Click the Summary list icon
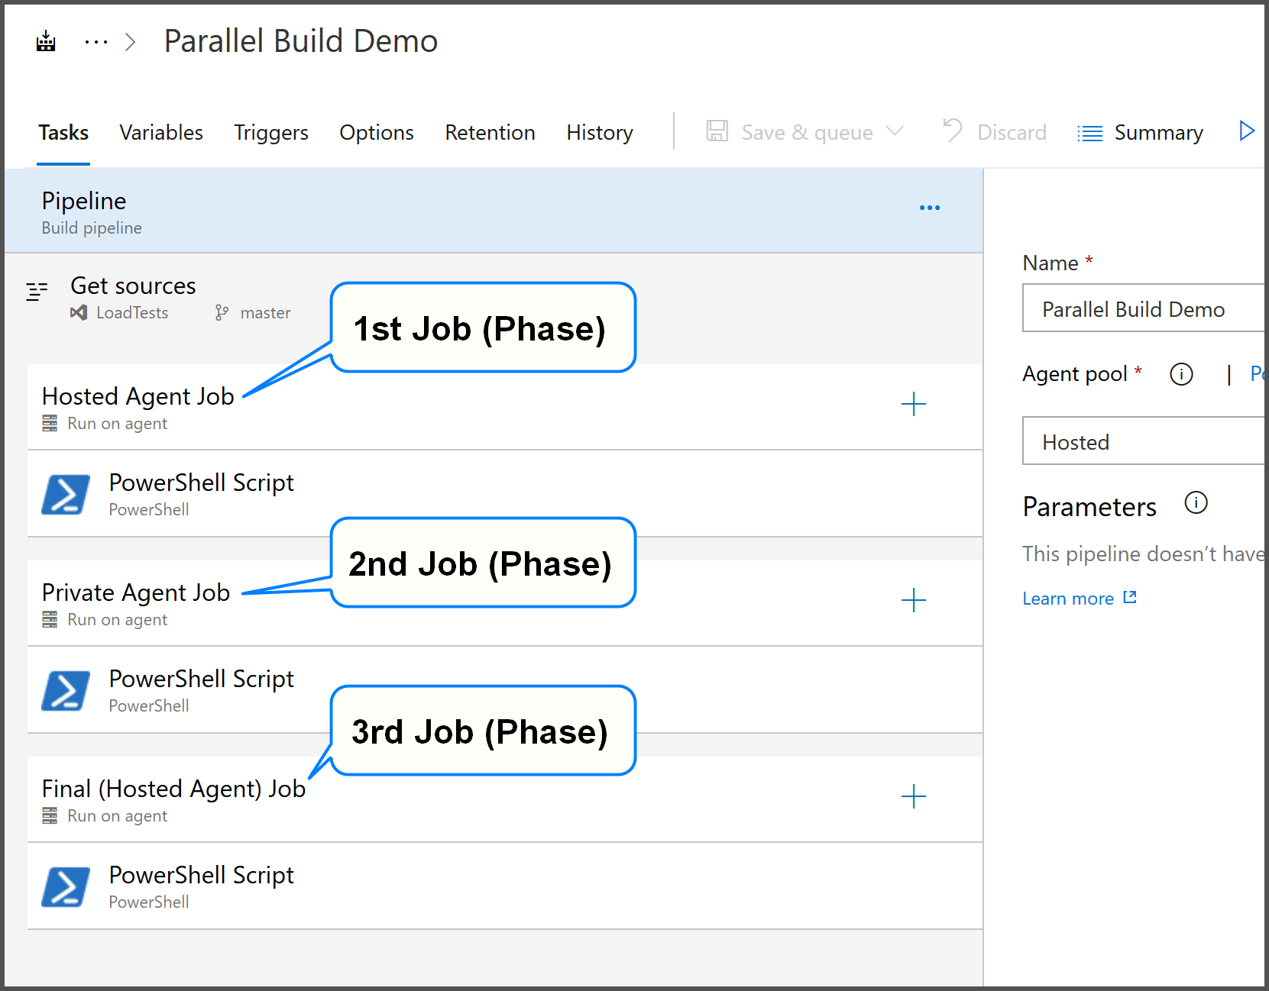 1090,132
